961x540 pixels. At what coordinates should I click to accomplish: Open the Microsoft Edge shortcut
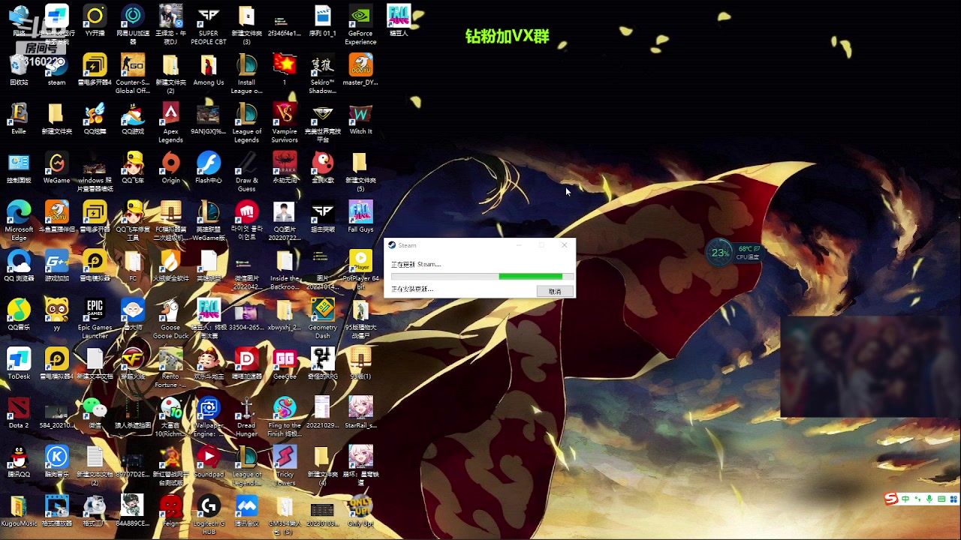coord(19,220)
